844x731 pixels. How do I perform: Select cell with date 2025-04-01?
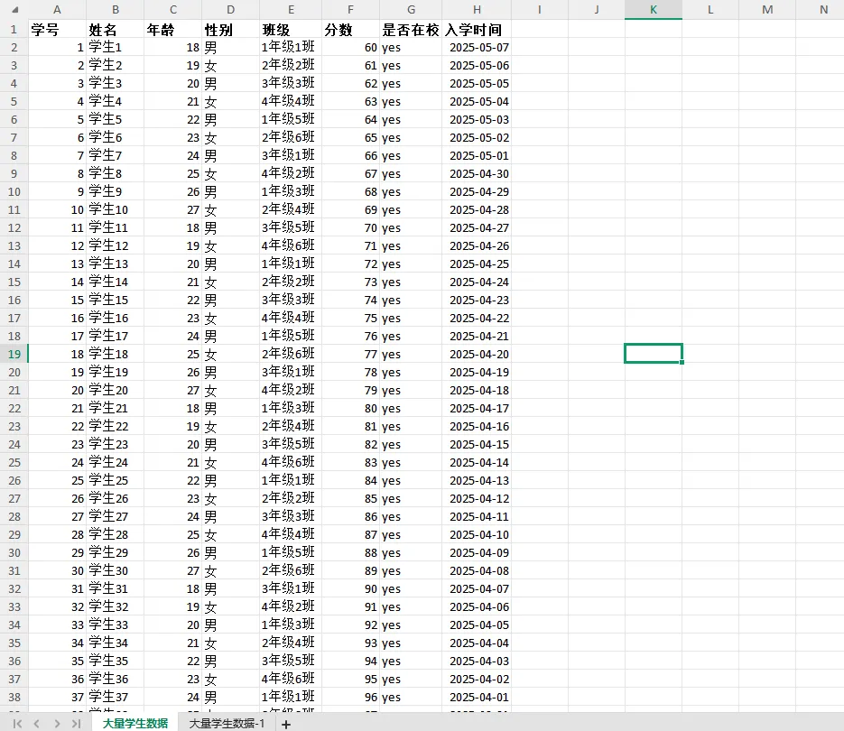pyautogui.click(x=478, y=697)
